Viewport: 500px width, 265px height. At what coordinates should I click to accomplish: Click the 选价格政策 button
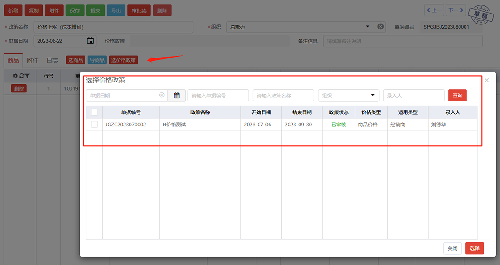pyautogui.click(x=123, y=60)
